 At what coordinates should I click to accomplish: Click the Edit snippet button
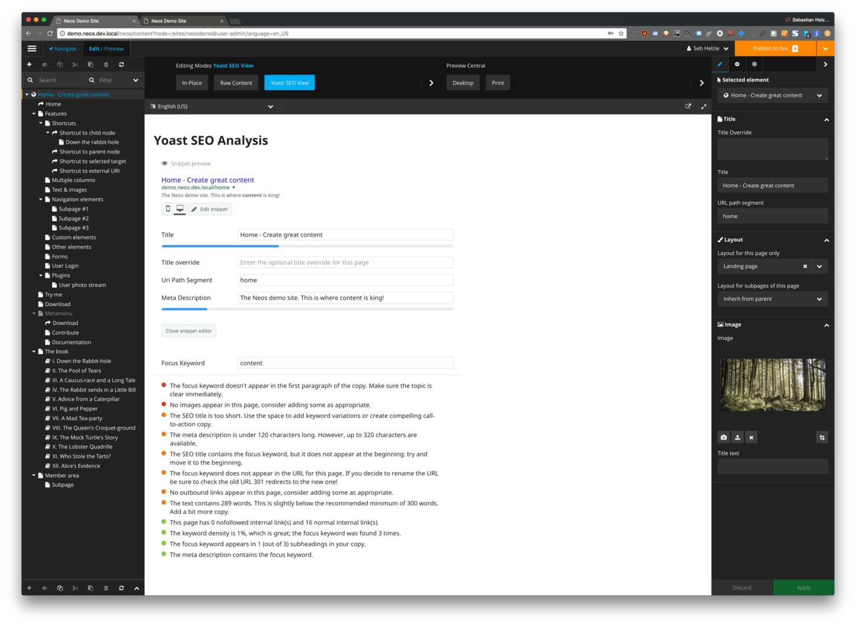(210, 209)
